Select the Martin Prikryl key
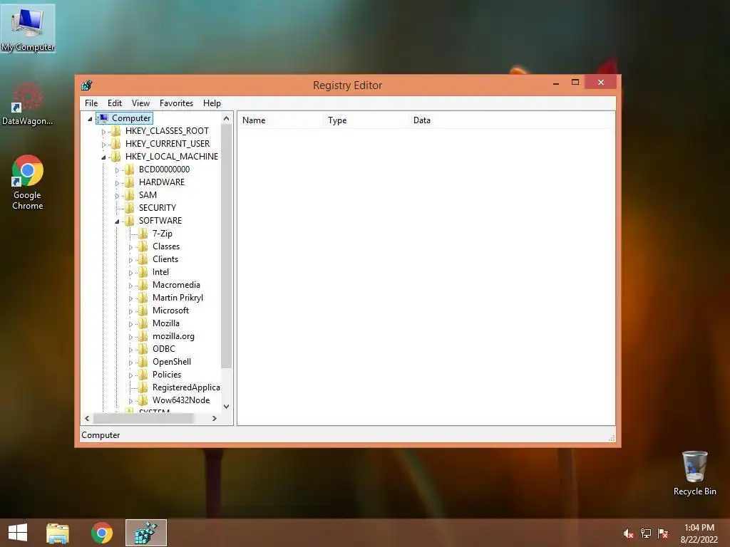Image resolution: width=730 pixels, height=547 pixels. pyautogui.click(x=178, y=298)
